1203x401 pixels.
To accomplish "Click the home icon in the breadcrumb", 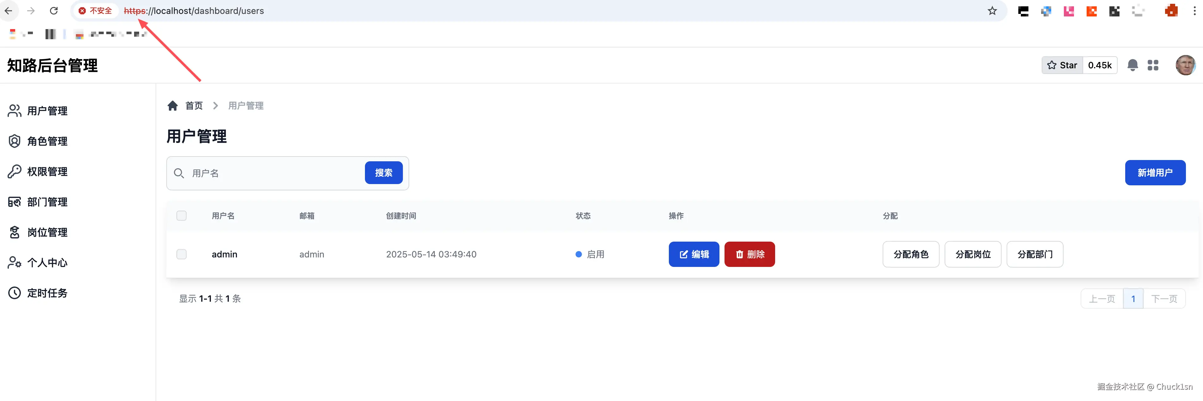I will tap(173, 105).
